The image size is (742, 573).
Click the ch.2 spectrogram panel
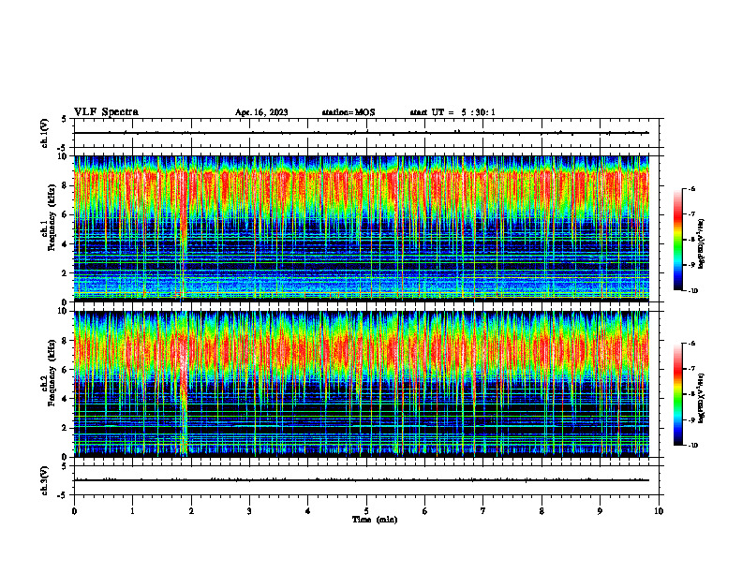(x=362, y=384)
